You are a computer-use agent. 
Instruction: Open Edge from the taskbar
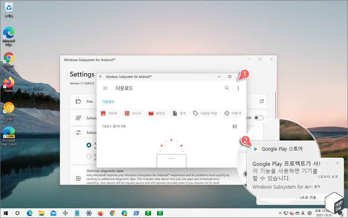29,213
